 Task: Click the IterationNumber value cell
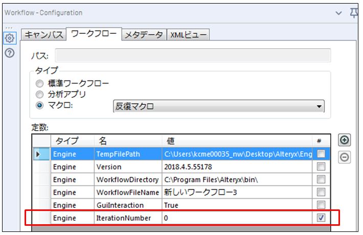point(235,218)
